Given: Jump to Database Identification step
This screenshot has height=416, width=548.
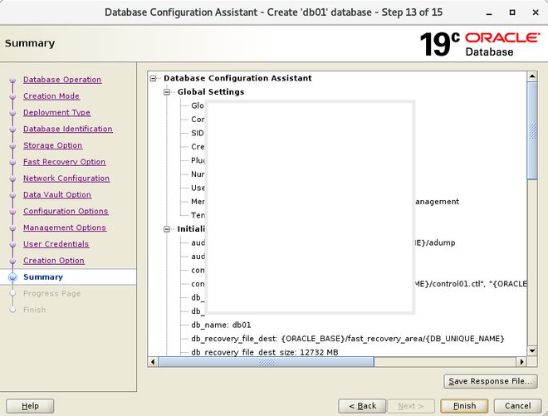Looking at the screenshot, I should 68,129.
